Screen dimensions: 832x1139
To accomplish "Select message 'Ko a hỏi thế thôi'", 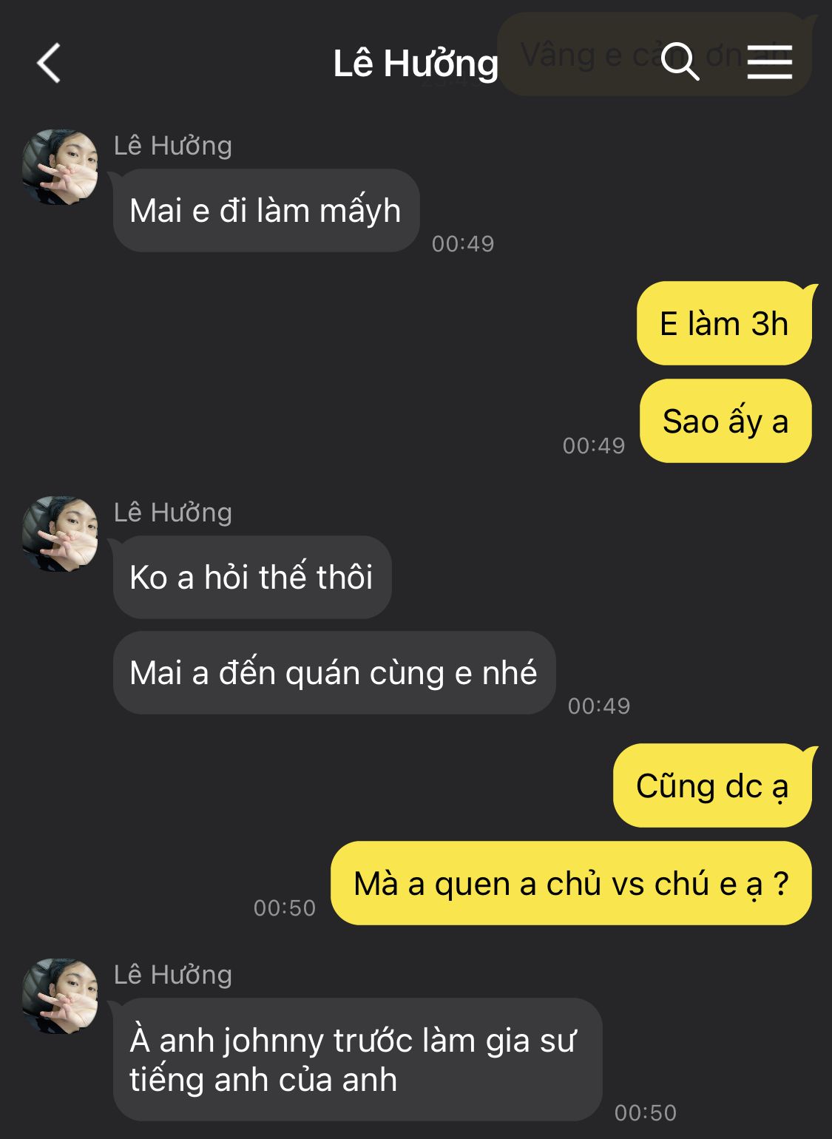I will click(252, 577).
